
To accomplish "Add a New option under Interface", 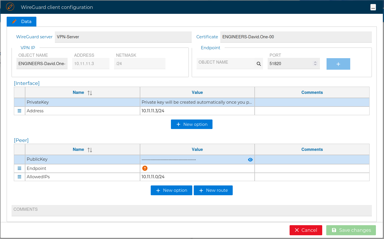I will pos(191,124).
